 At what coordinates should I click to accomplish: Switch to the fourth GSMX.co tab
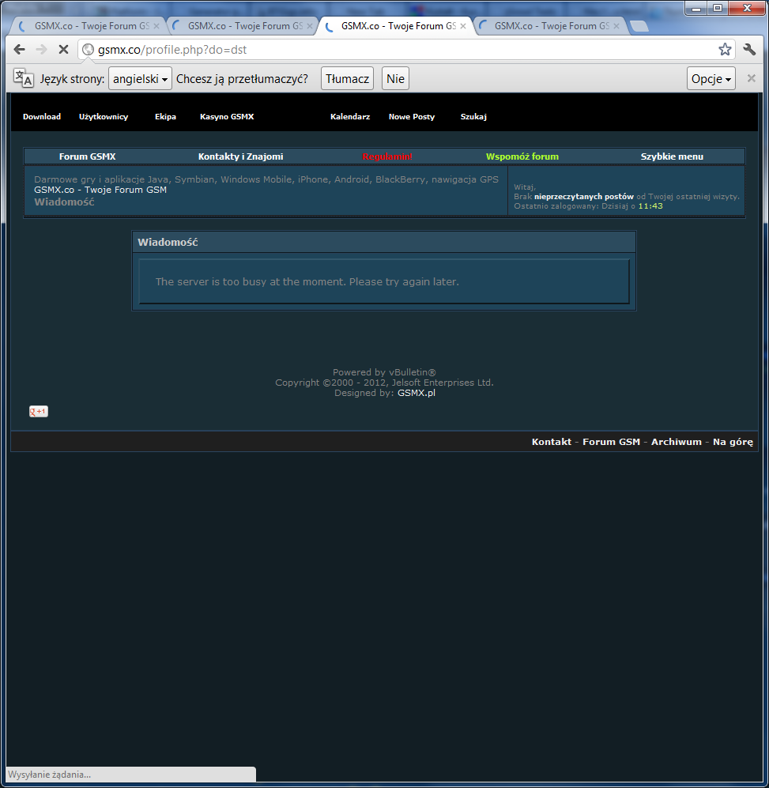point(545,26)
